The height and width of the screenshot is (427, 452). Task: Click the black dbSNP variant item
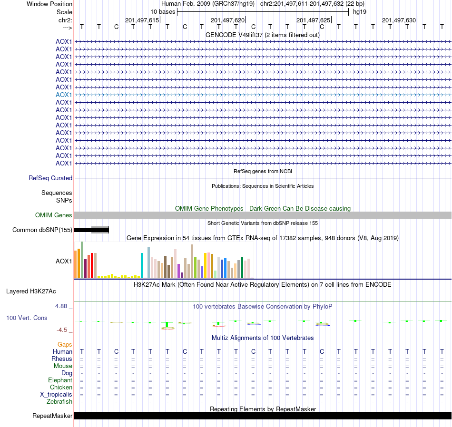point(91,230)
